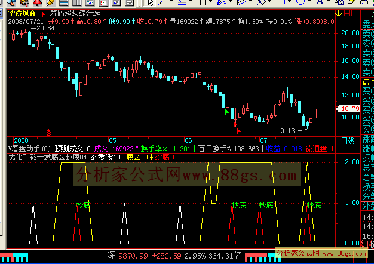Click the low price 低9.90

pos(119,22)
